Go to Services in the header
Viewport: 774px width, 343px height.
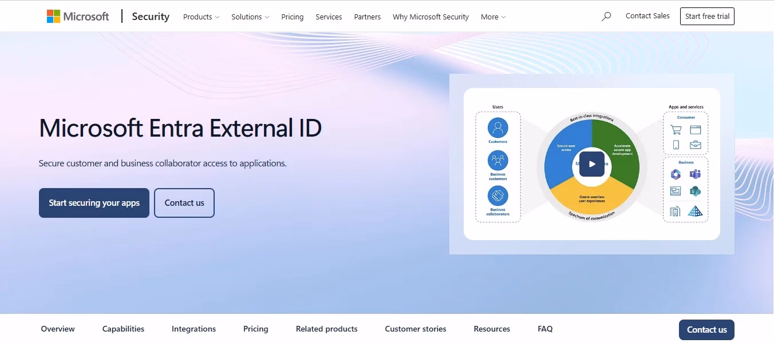(x=329, y=17)
